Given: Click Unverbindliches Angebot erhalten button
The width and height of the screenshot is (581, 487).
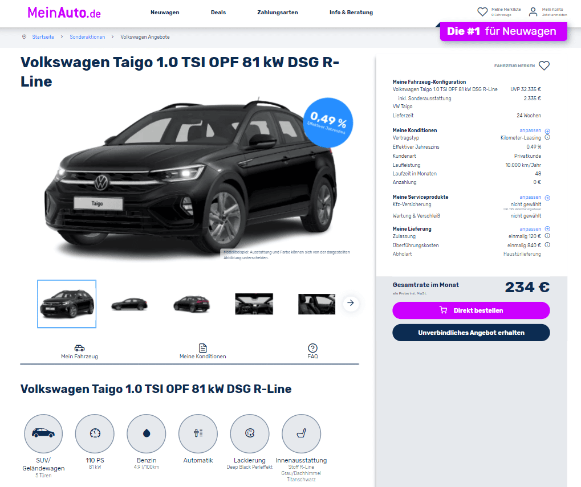Looking at the screenshot, I should coord(471,332).
